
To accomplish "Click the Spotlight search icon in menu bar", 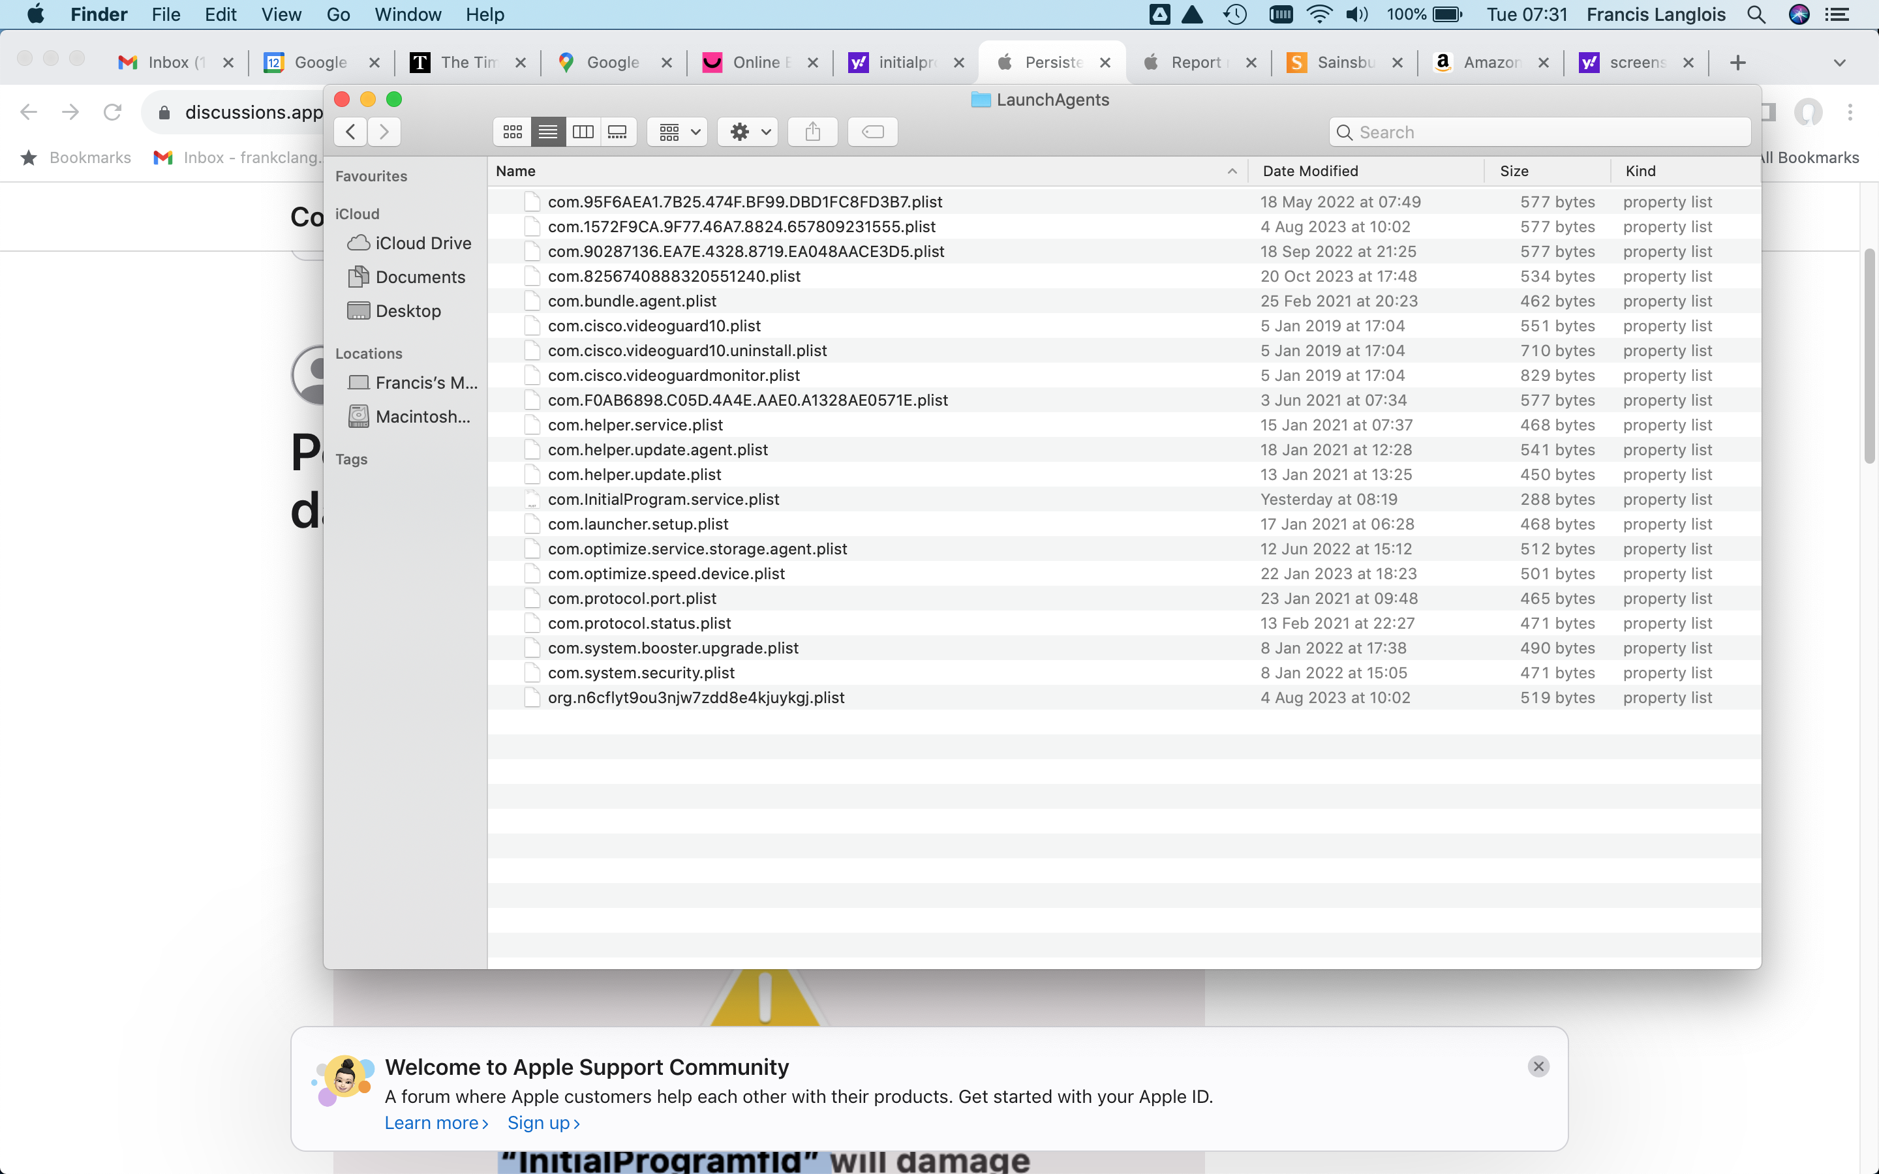I will pos(1757,14).
